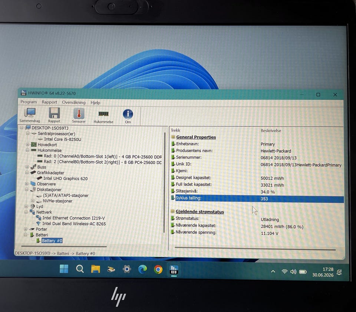Select the Nåværende kapasitet row
Image resolution: width=356 pixels, height=312 pixels.
pyautogui.click(x=257, y=226)
